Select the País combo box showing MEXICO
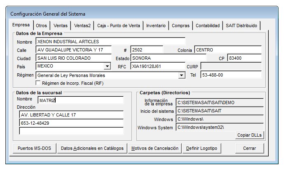Image resolution: width=286 pixels, height=170 pixels. pyautogui.click(x=73, y=66)
